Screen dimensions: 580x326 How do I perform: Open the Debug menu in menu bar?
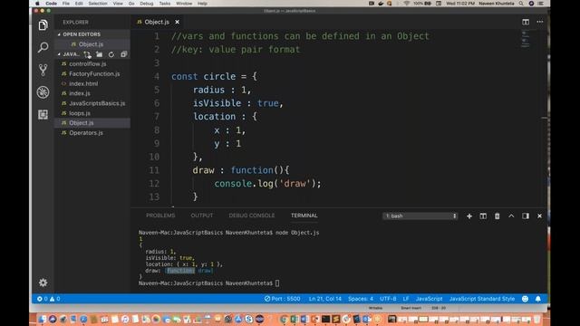(x=147, y=4)
